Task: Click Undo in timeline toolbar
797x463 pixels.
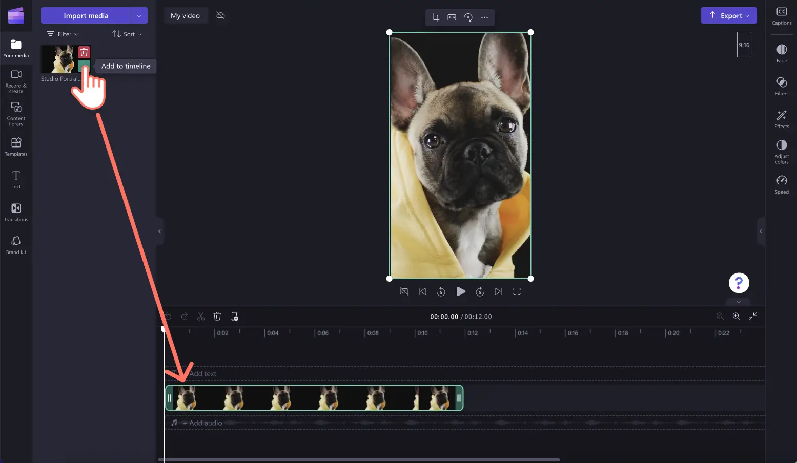Action: (168, 316)
